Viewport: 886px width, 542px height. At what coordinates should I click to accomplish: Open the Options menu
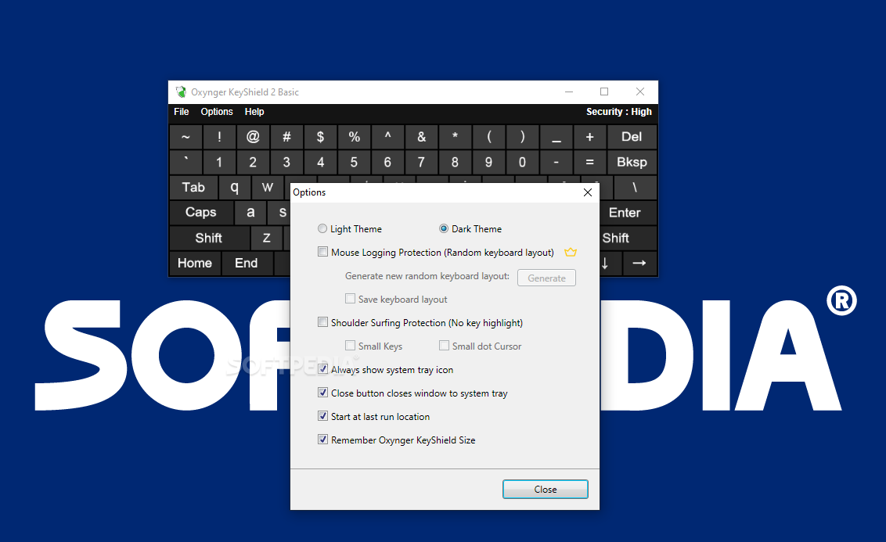point(217,112)
